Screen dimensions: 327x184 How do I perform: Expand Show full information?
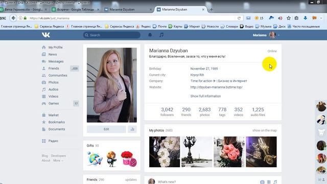pos(205,96)
